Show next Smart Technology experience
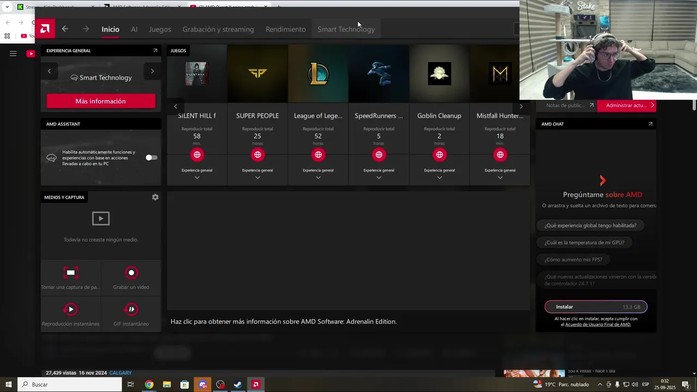Image resolution: width=697 pixels, height=392 pixels. point(152,71)
